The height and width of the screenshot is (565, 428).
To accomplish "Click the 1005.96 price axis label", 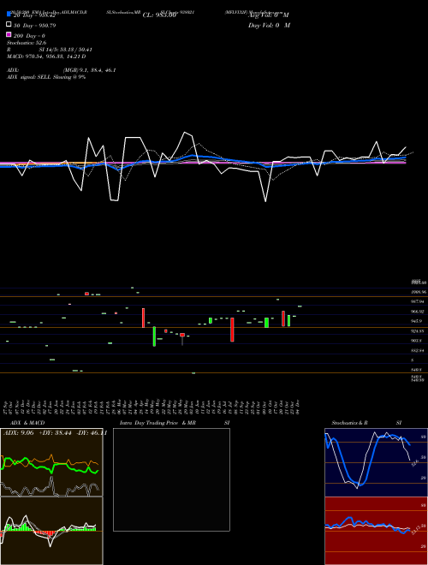I will [419, 292].
